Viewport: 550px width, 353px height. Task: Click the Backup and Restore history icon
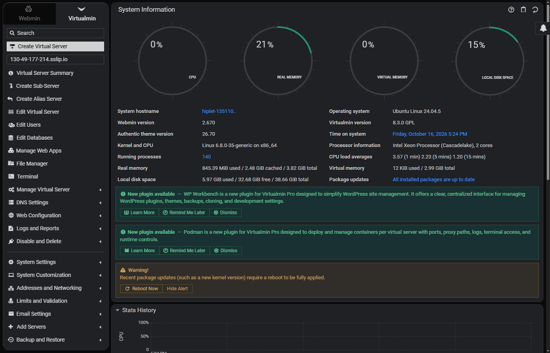11,340
